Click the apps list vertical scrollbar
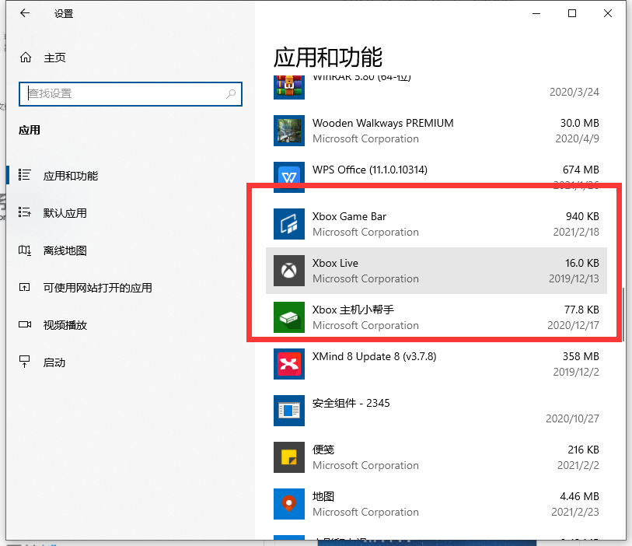The width and height of the screenshot is (632, 546). 623,314
